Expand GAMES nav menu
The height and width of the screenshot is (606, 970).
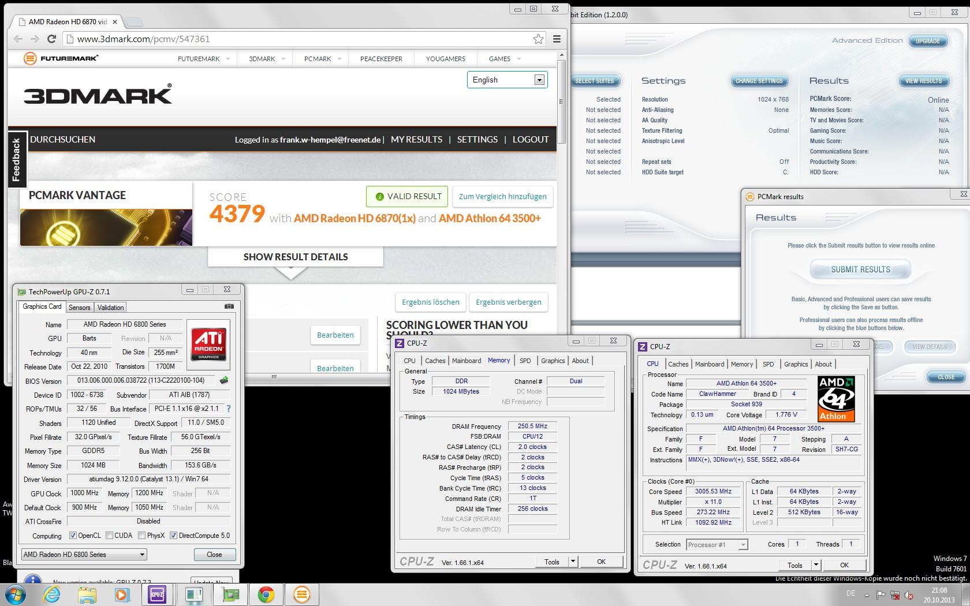point(519,59)
